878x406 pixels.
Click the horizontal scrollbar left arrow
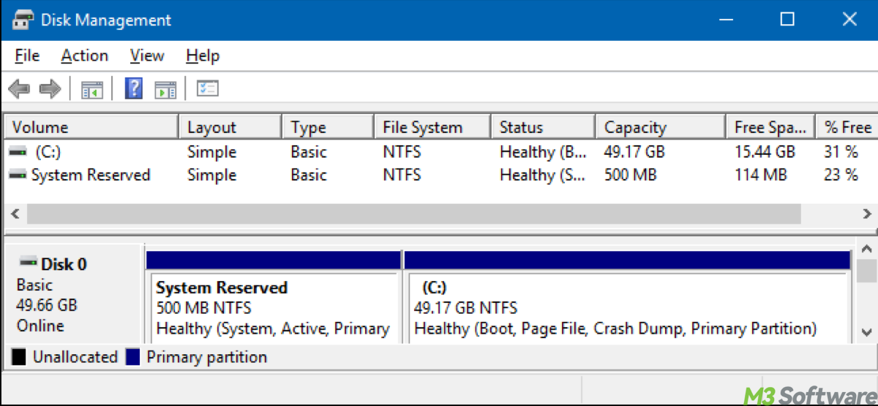[x=15, y=214]
